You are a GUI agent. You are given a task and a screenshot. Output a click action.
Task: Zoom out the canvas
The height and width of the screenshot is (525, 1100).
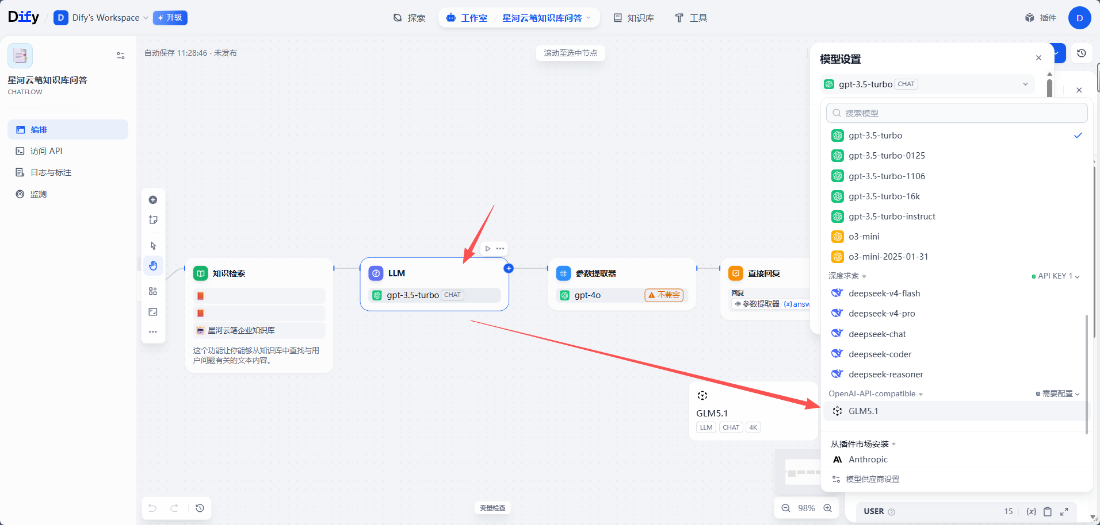click(x=786, y=508)
